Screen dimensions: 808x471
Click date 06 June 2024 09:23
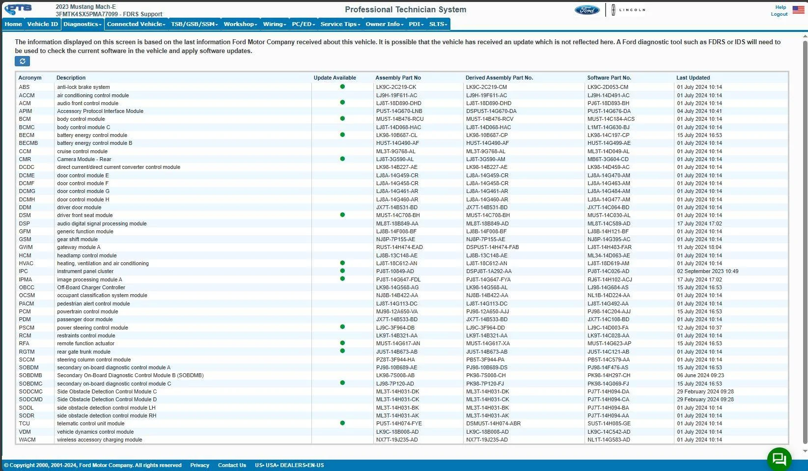click(x=700, y=375)
